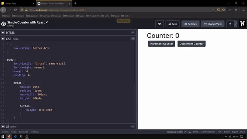
Task: Close the Simple Counter with React tab
Action: click(x=69, y=3)
